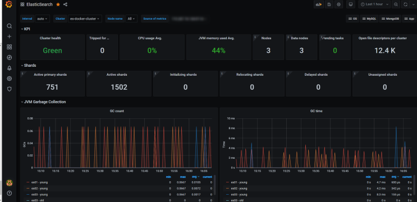Open the Help question mark icon
The image size is (417, 202).
[x=10, y=193]
